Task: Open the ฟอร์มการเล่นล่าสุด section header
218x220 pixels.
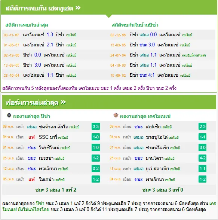Action: (x=109, y=102)
